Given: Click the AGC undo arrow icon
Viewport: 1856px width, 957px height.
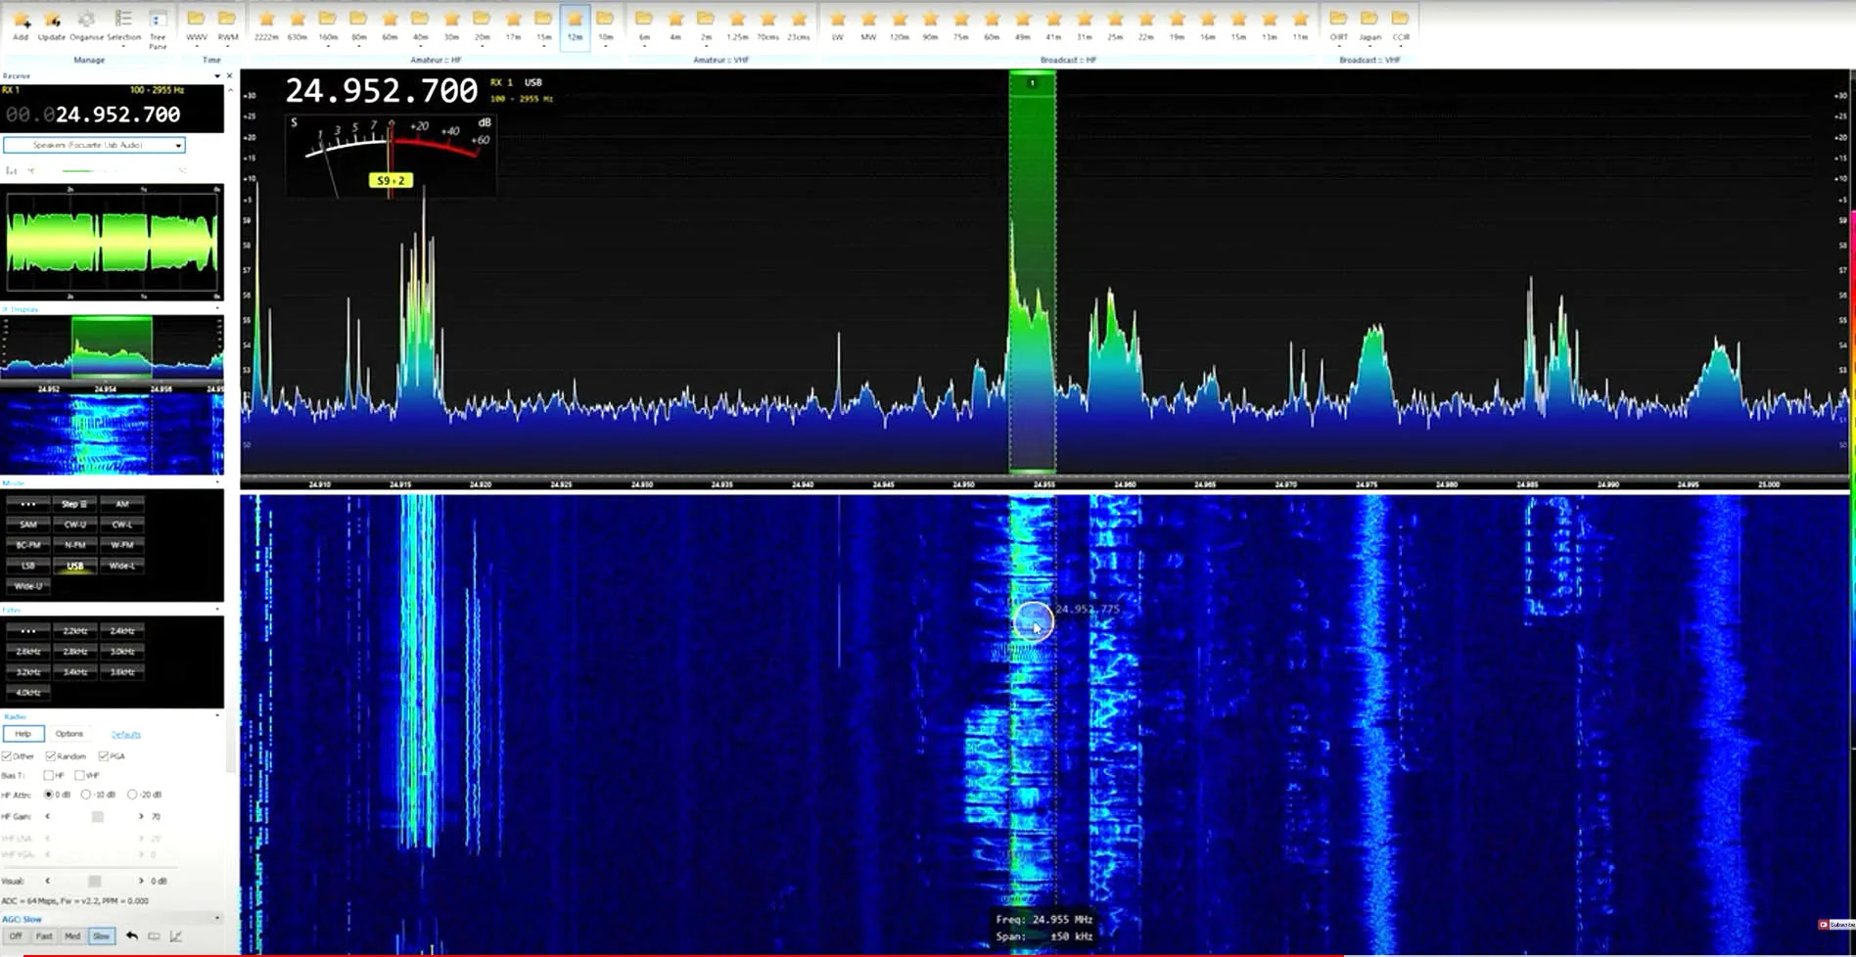Looking at the screenshot, I should (x=131, y=936).
